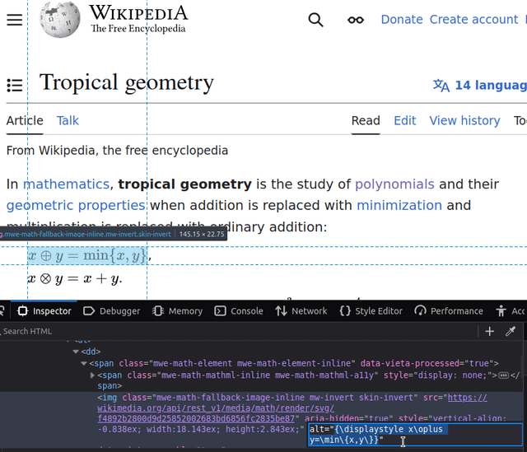Image resolution: width=527 pixels, height=452 pixels.
Task: Click the Donate link
Action: pyautogui.click(x=401, y=20)
